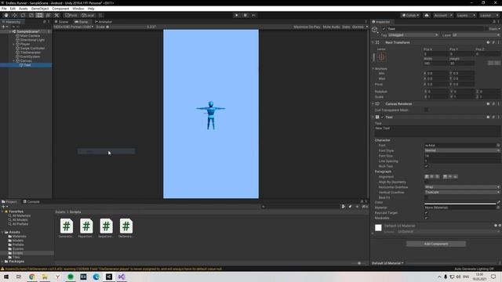
Task: Open the GameObject menu
Action: pyautogui.click(x=40, y=9)
